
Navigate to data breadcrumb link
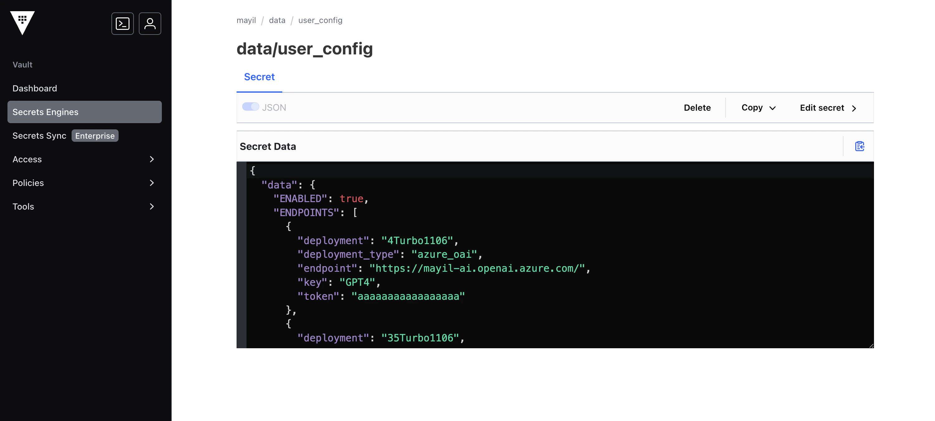point(277,20)
